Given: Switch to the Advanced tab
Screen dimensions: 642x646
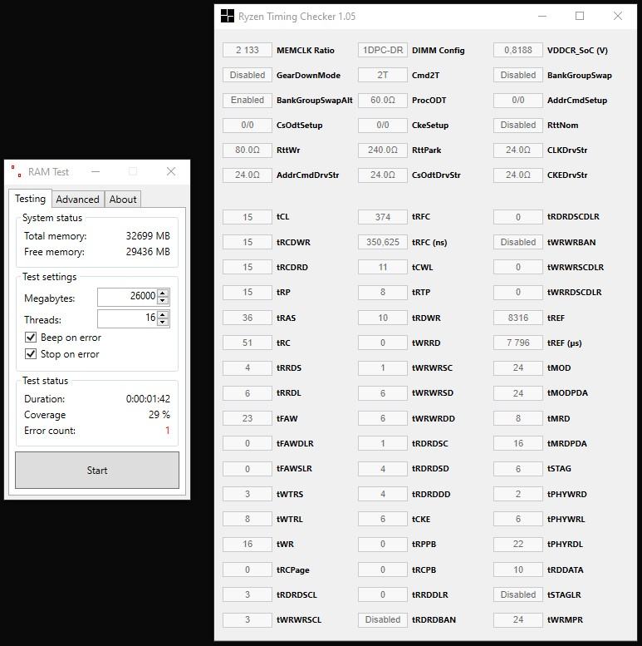Looking at the screenshot, I should click(x=77, y=200).
